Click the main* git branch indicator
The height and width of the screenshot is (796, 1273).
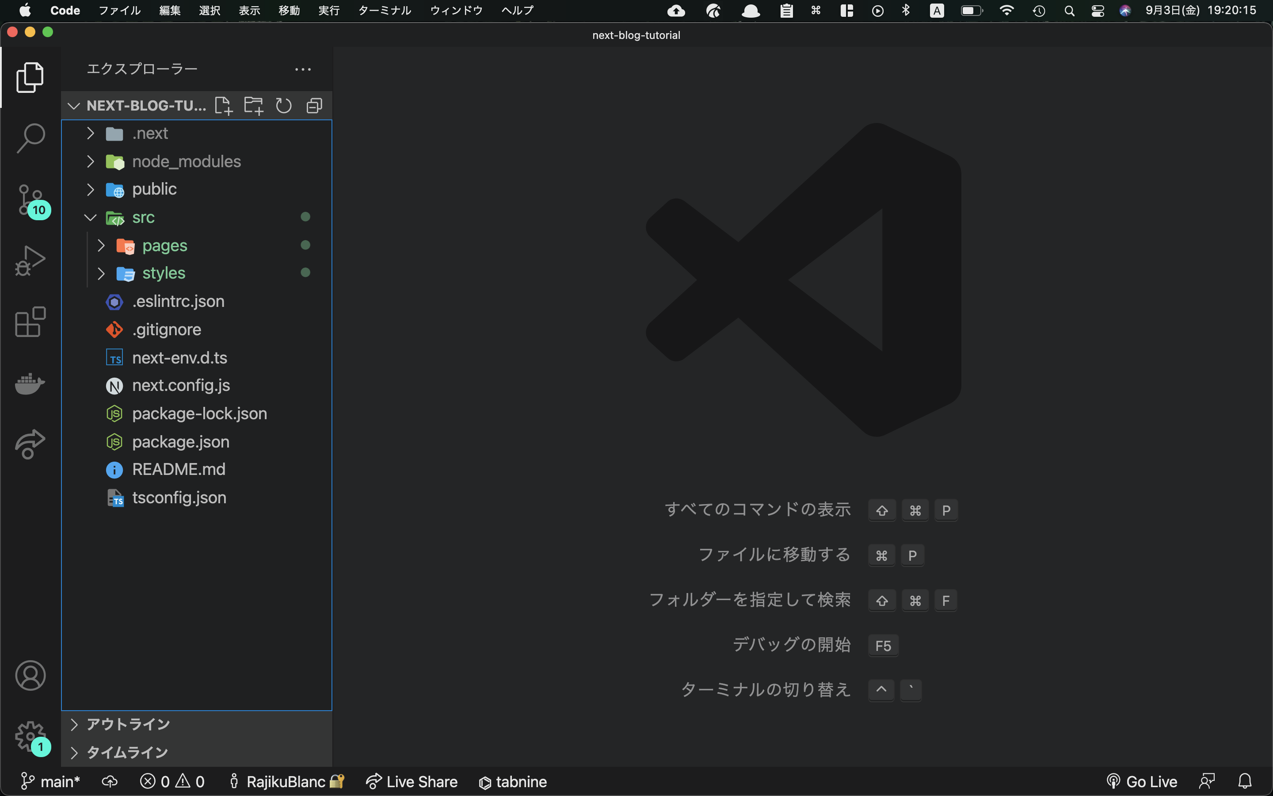pos(50,782)
